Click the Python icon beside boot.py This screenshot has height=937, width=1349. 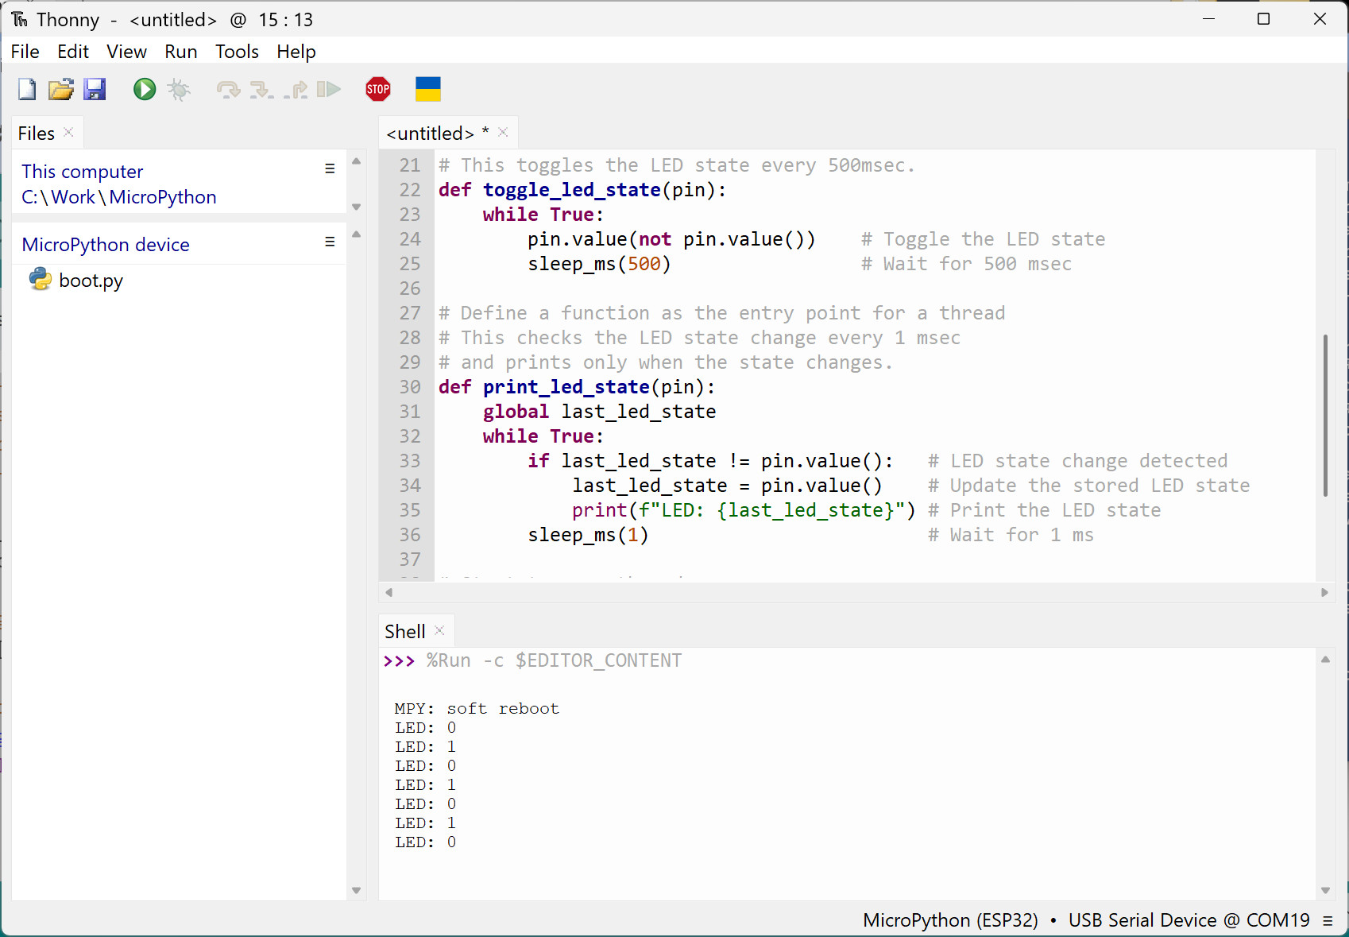(40, 280)
